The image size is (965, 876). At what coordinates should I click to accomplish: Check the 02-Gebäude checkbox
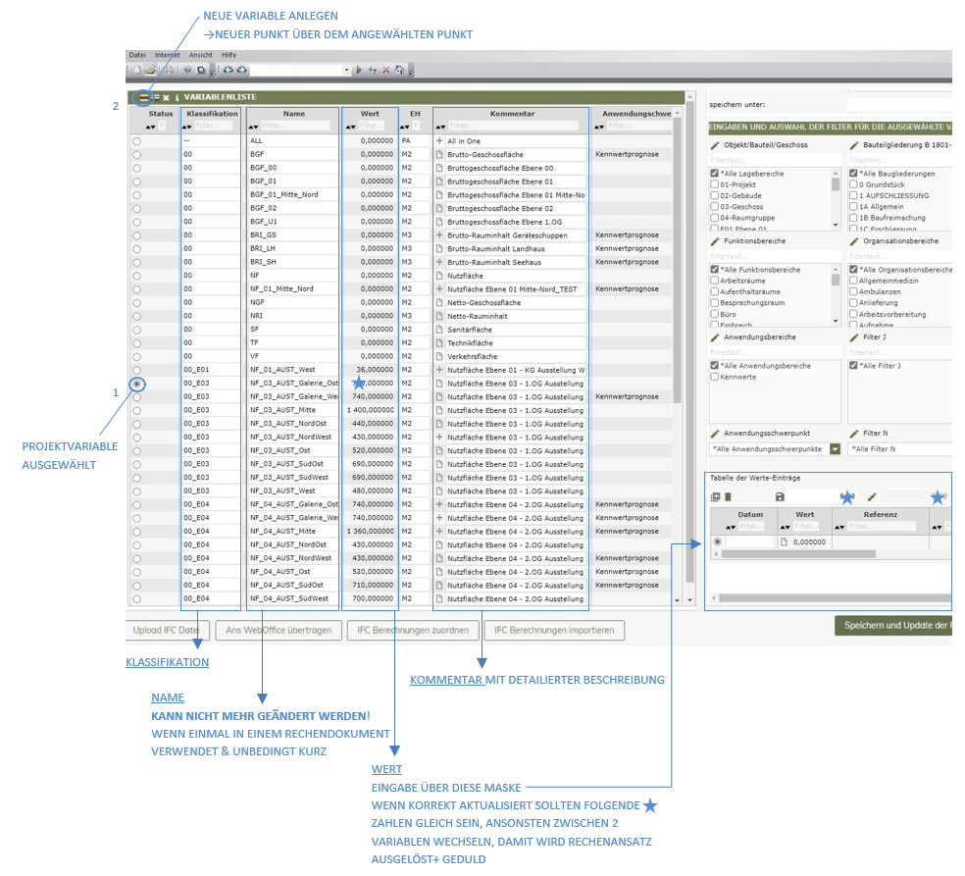(715, 195)
